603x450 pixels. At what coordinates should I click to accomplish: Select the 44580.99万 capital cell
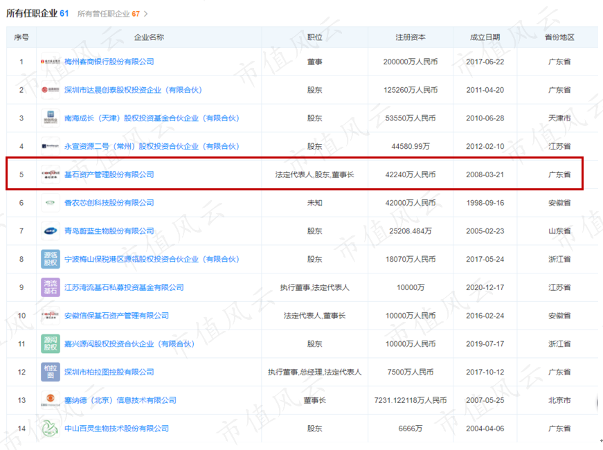[411, 146]
